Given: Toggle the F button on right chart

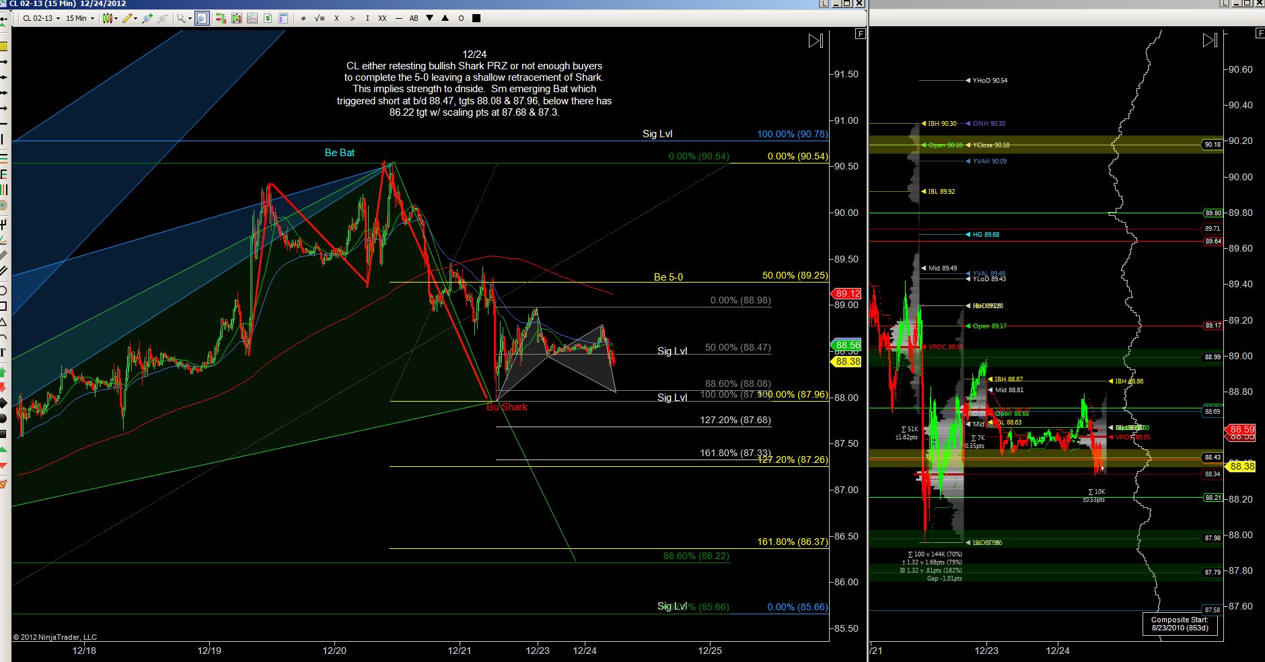Looking at the screenshot, I should point(1260,34).
